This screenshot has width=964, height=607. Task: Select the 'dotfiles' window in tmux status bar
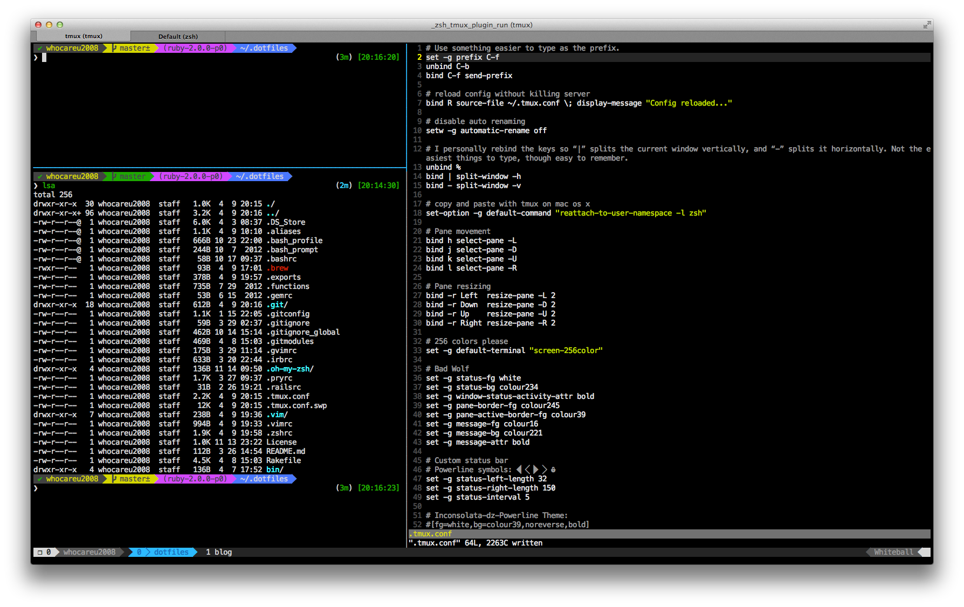click(x=171, y=552)
